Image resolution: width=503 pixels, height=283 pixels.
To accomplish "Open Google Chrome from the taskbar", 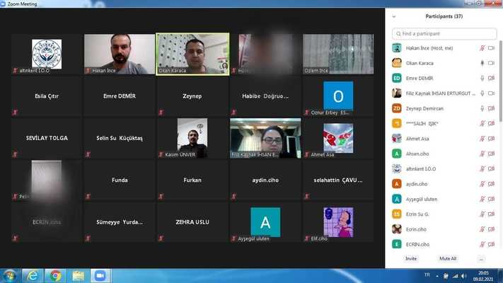I will click(x=55, y=276).
